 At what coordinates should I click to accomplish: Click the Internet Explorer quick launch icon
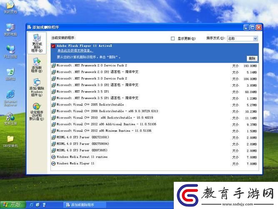tap(32, 205)
